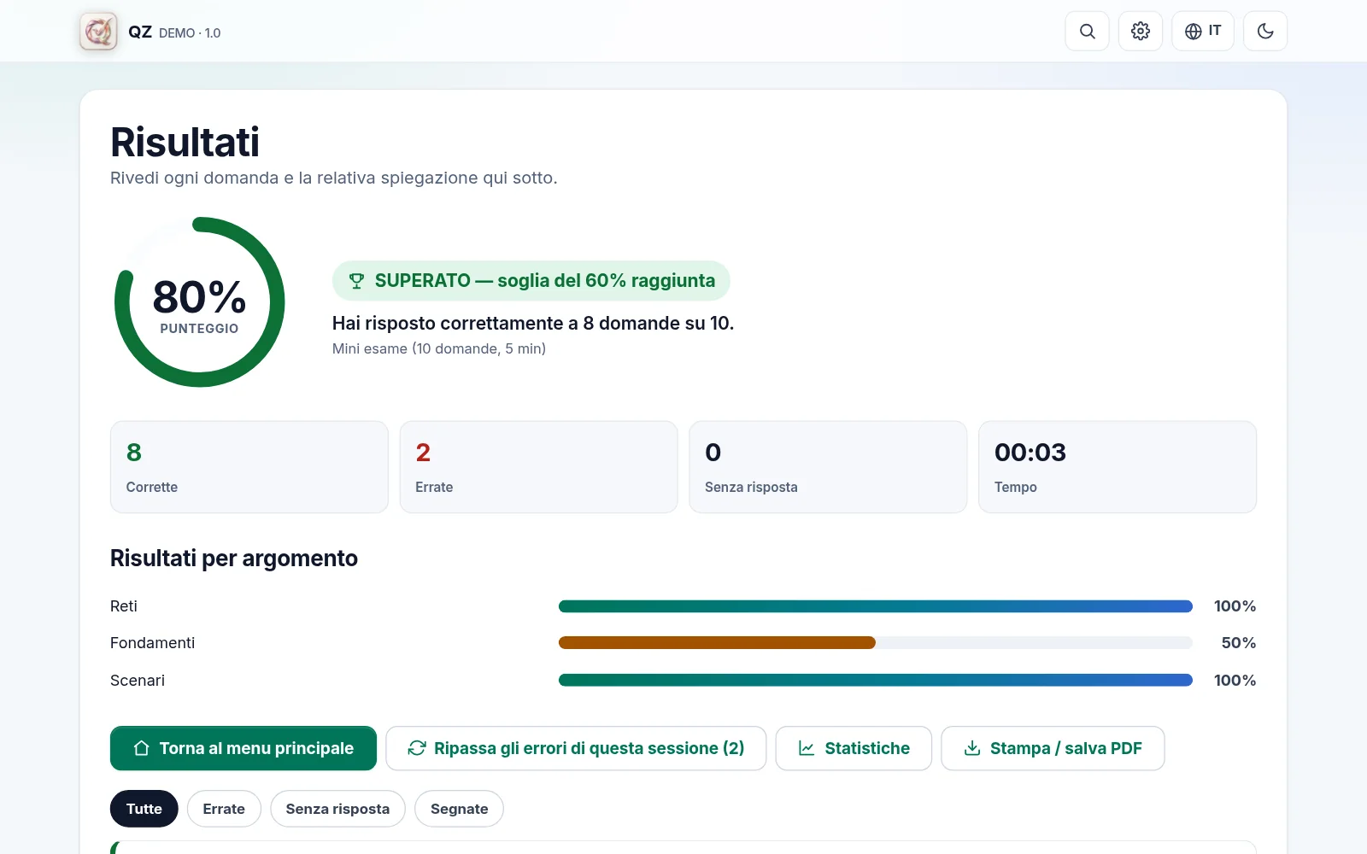Click the DEMO · 1.0 version label
This screenshot has width=1367, height=854.
coord(190,32)
